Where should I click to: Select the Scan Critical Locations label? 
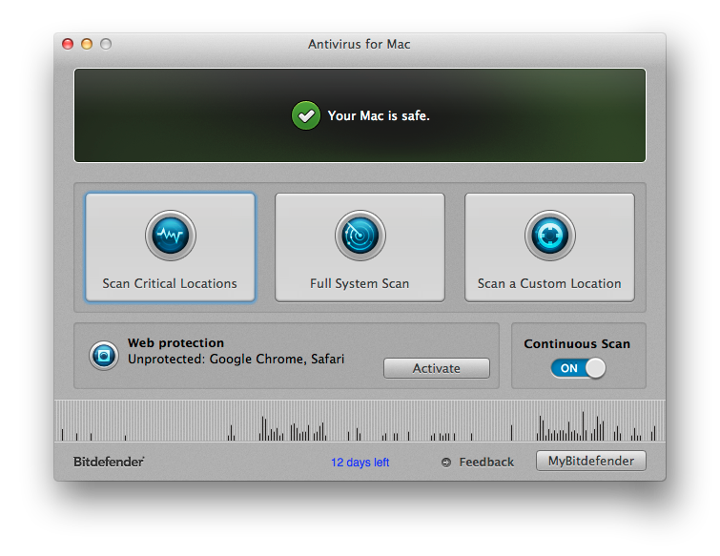170,284
